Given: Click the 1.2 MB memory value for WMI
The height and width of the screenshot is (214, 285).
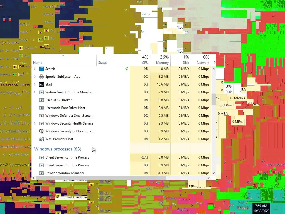Looking at the screenshot, I should pyautogui.click(x=164, y=139).
